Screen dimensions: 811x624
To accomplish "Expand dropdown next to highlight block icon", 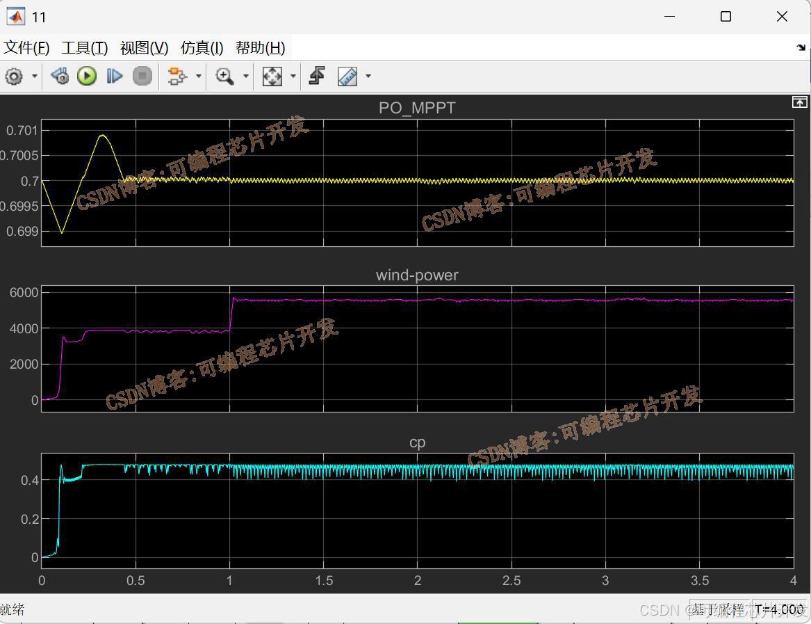I will point(199,76).
